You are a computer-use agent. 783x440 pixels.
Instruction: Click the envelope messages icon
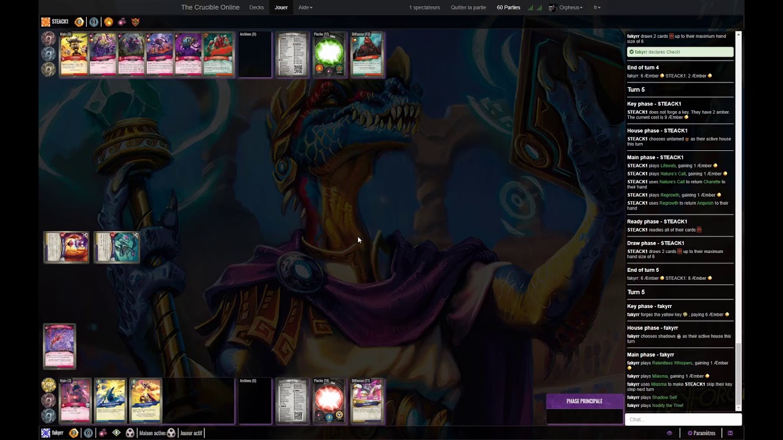tap(730, 433)
